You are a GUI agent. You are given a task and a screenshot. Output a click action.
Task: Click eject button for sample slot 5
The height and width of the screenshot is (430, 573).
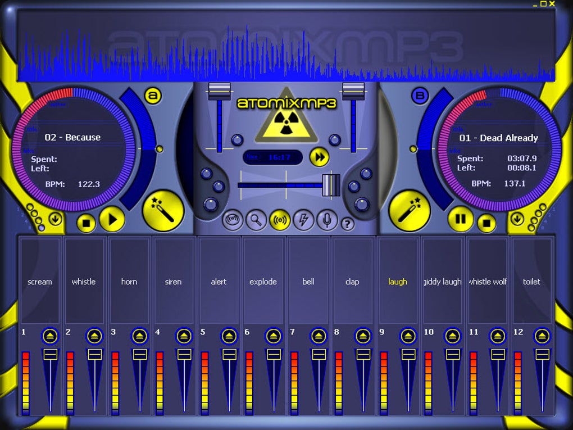point(229,336)
